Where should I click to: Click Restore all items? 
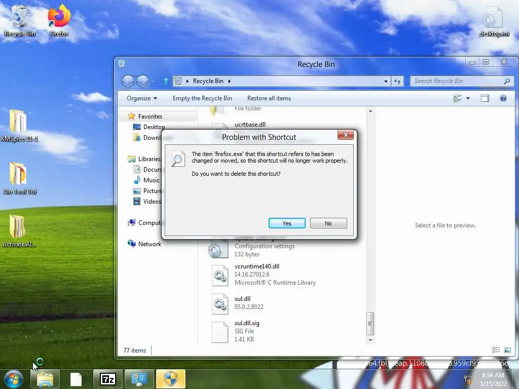pyautogui.click(x=269, y=98)
